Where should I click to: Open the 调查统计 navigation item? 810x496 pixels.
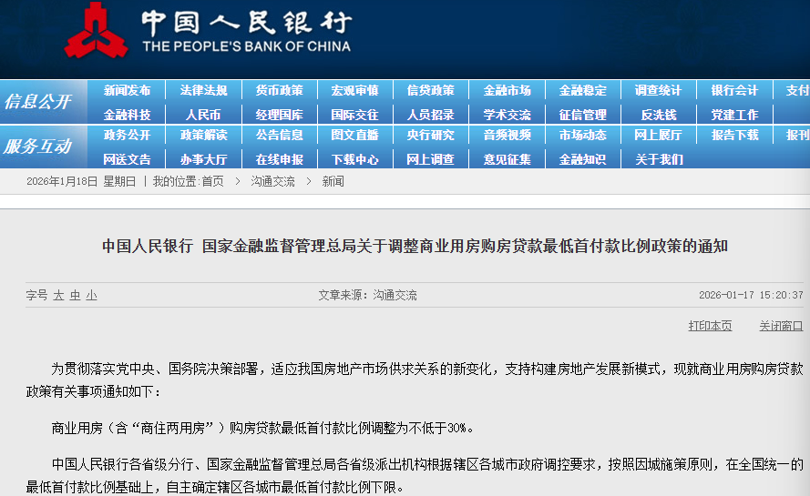[x=658, y=90]
